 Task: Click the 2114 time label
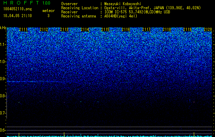(85, 29)
